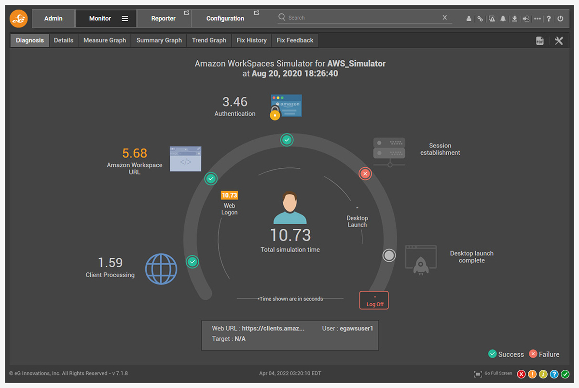Image resolution: width=579 pixels, height=388 pixels.
Task: Open the alarm warning window icon
Action: point(492,18)
